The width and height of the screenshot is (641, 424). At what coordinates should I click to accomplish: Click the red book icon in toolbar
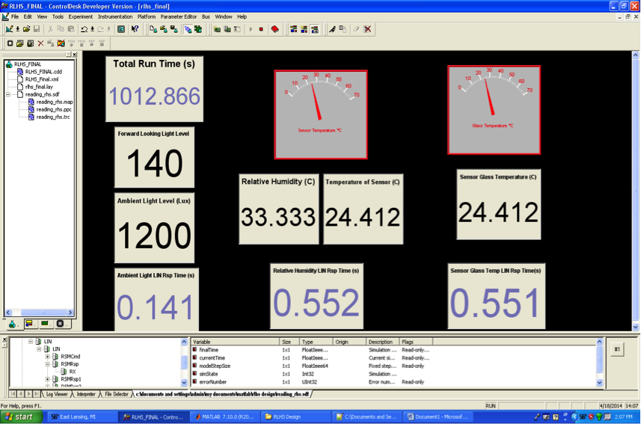point(275,29)
